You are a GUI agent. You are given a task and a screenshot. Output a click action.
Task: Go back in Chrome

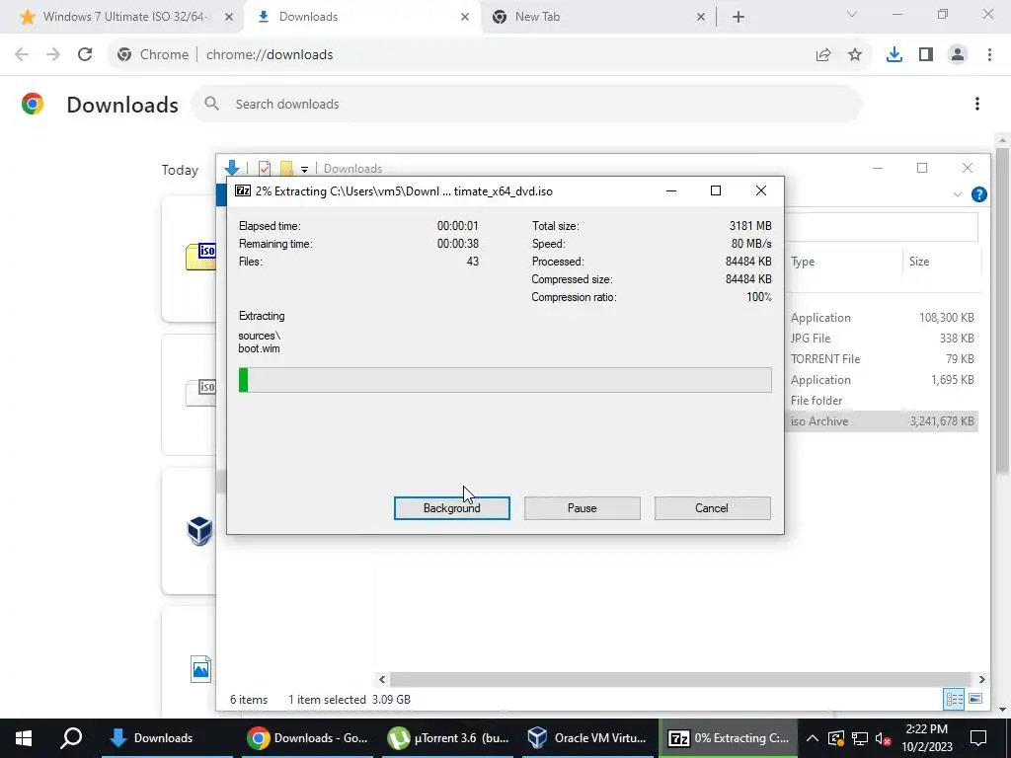coord(22,54)
